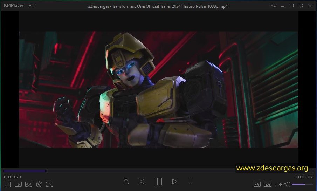Skip to the previous track
This screenshot has width=317, height=191.
[x=142, y=182]
